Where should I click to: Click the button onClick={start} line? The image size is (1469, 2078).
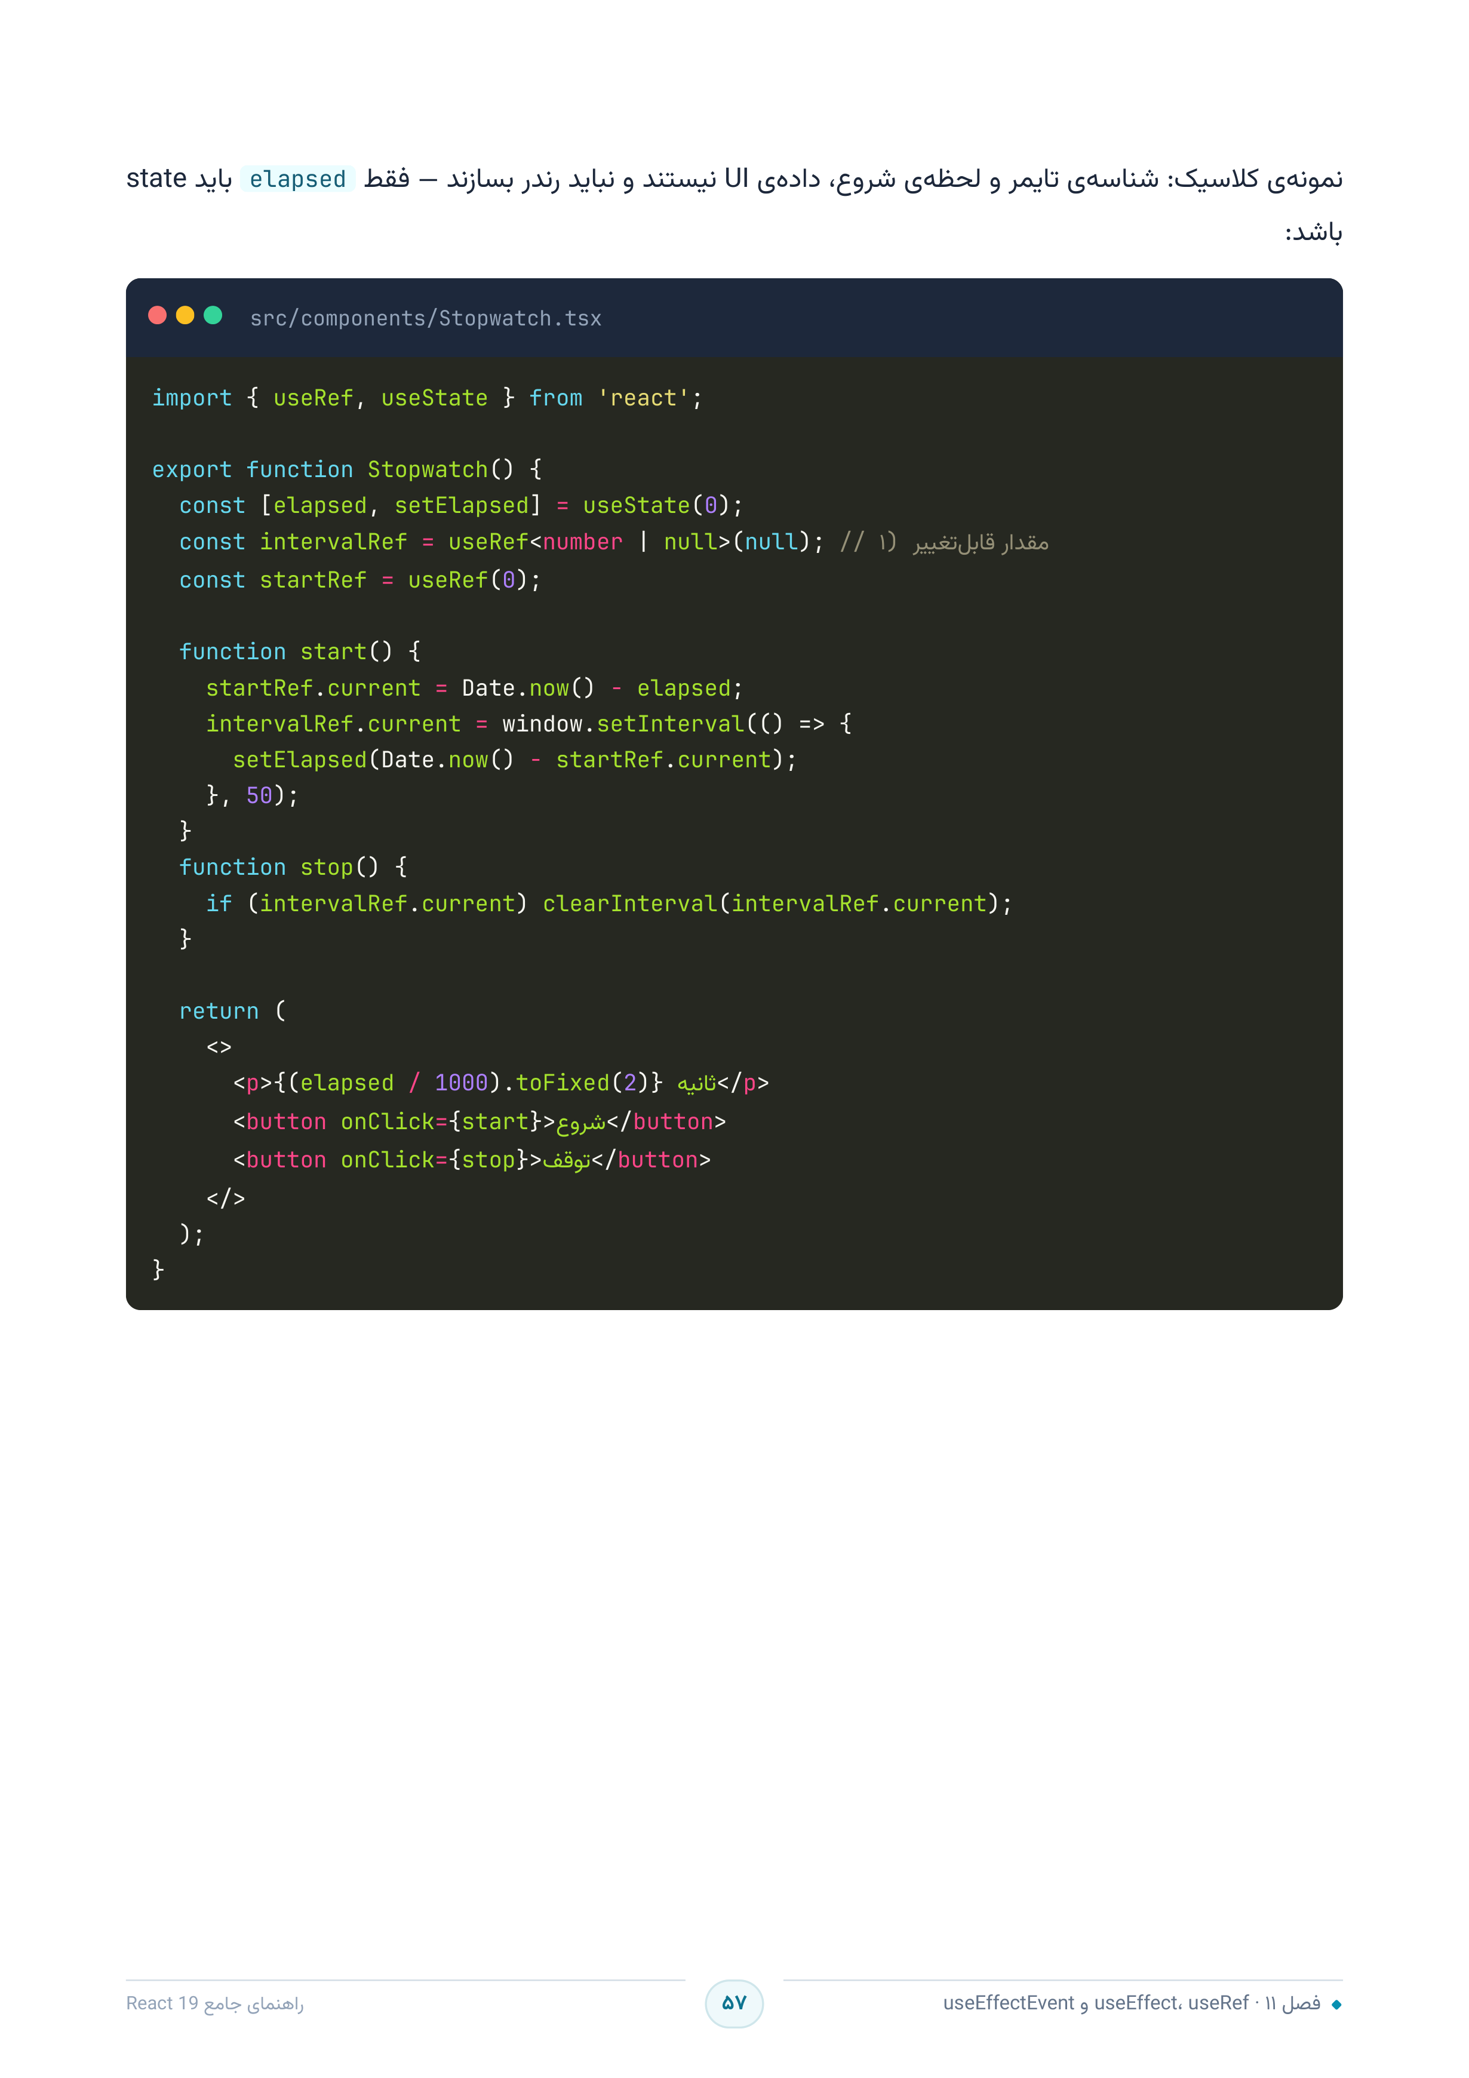tap(480, 1122)
